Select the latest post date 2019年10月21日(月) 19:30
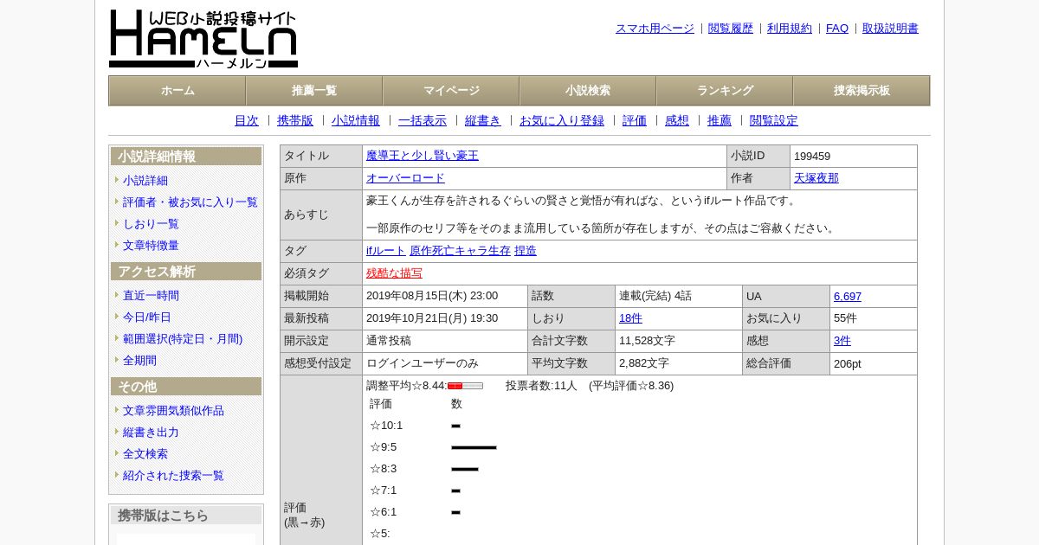 432,318
